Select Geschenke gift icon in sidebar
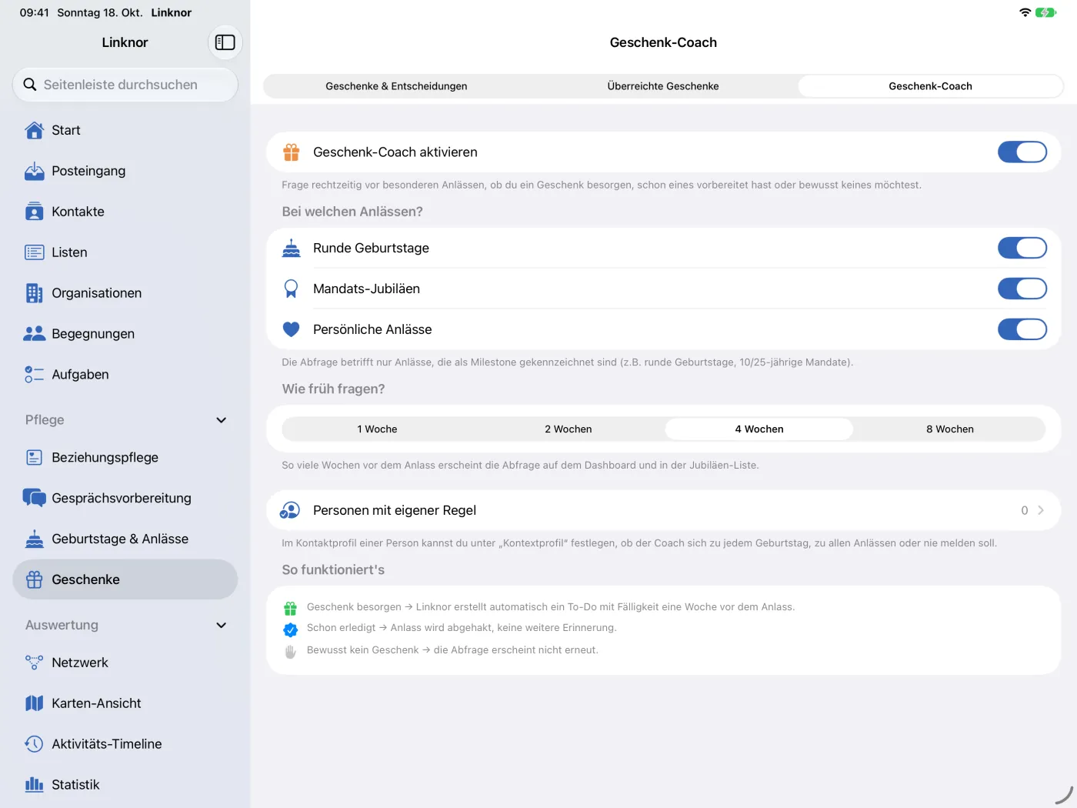Viewport: 1077px width, 808px height. click(35, 579)
